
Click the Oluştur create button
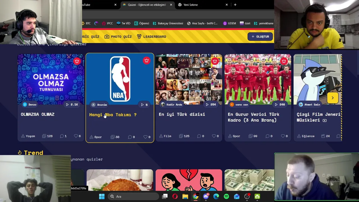[260, 36]
